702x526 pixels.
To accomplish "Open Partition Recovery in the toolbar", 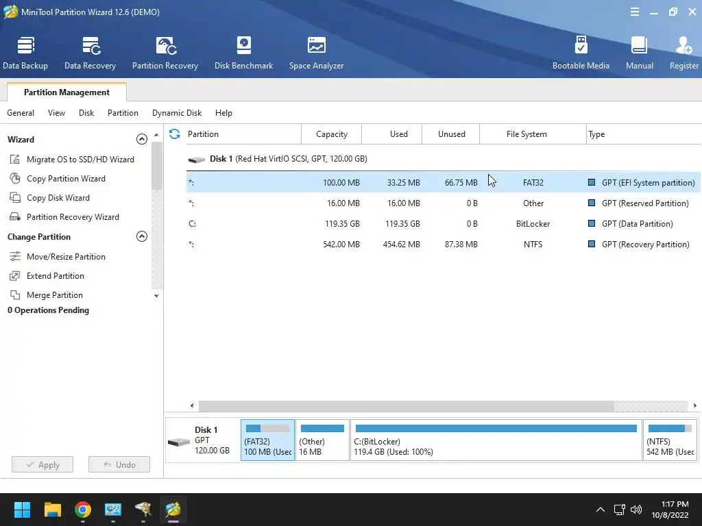I will (165, 53).
